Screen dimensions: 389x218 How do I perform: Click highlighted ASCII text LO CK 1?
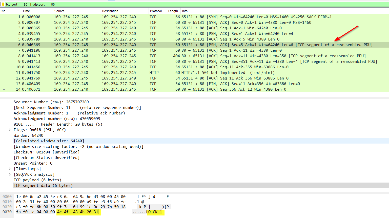(x=154, y=212)
